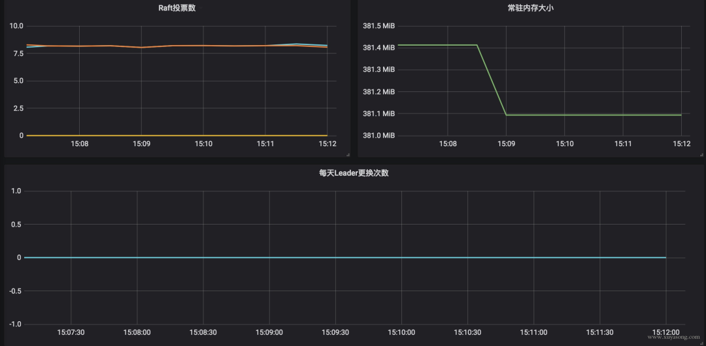The width and height of the screenshot is (706, 346).
Task: Click the 15:09 tick in the Raft chart
Action: coord(141,144)
